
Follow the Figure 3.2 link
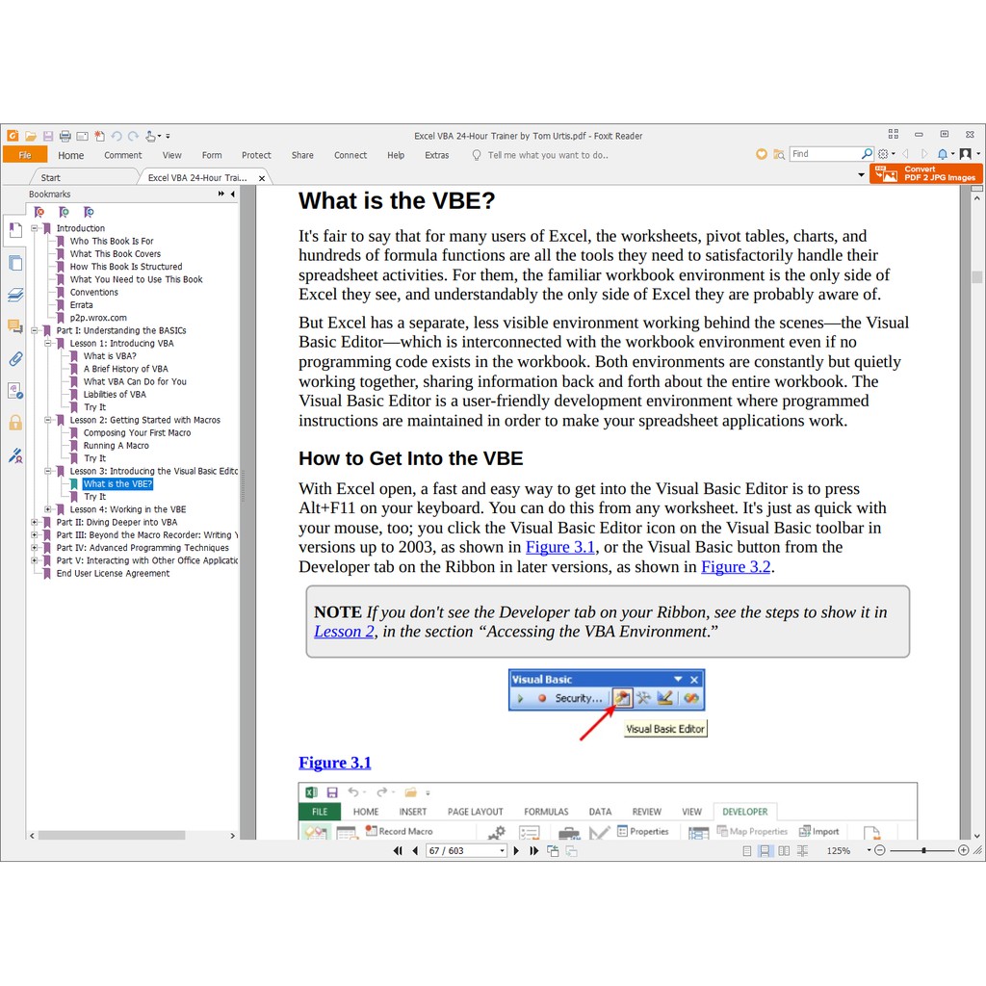[736, 566]
